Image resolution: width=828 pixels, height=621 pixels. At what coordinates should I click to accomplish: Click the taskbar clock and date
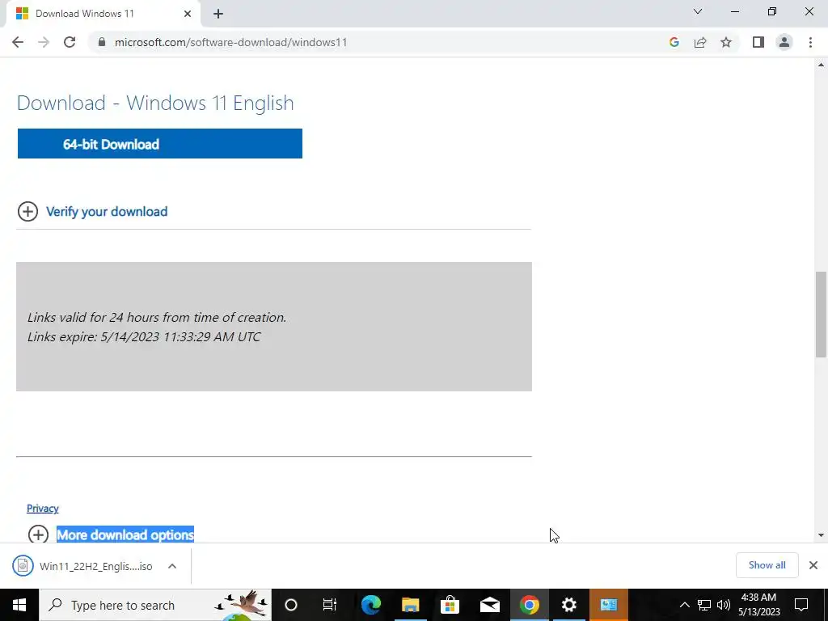point(758,605)
